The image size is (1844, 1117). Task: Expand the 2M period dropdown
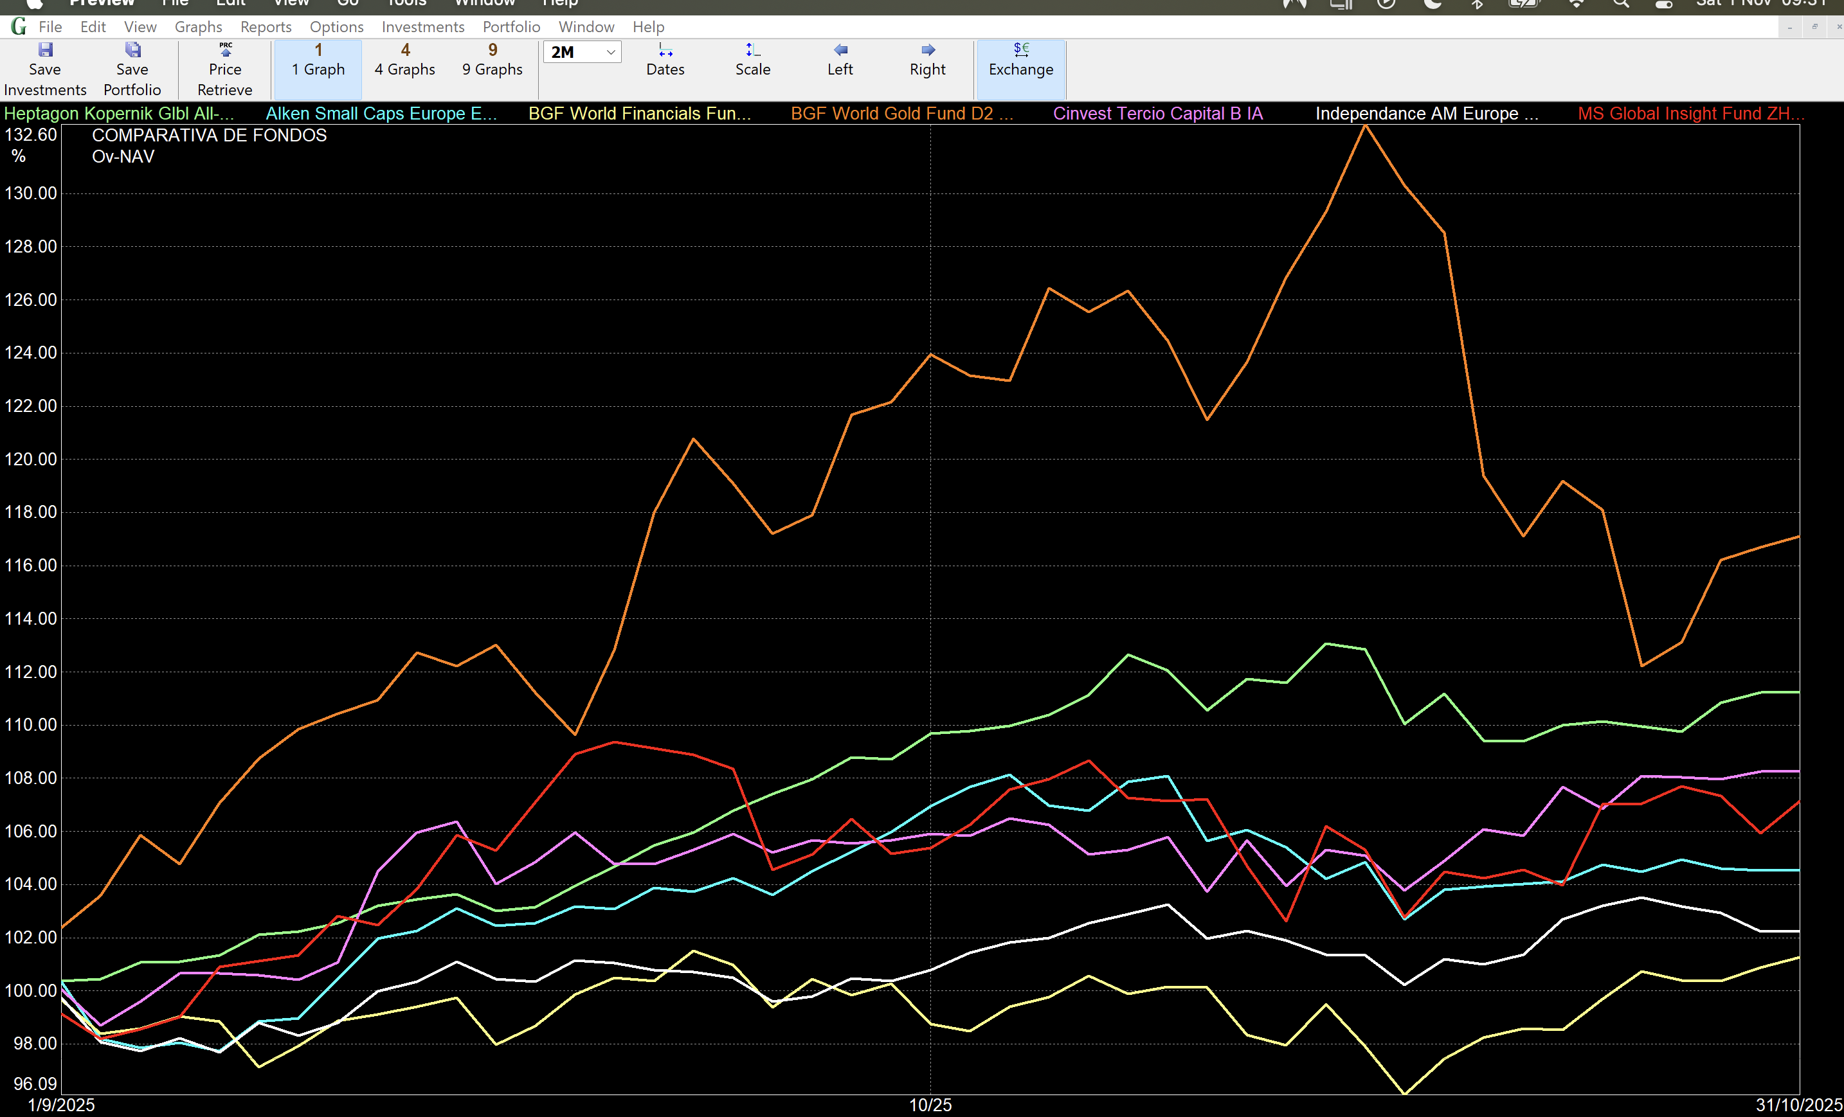point(611,52)
